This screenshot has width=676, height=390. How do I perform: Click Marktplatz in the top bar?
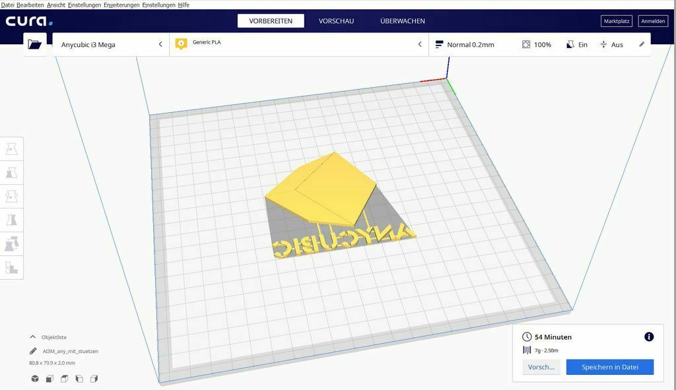pos(616,20)
